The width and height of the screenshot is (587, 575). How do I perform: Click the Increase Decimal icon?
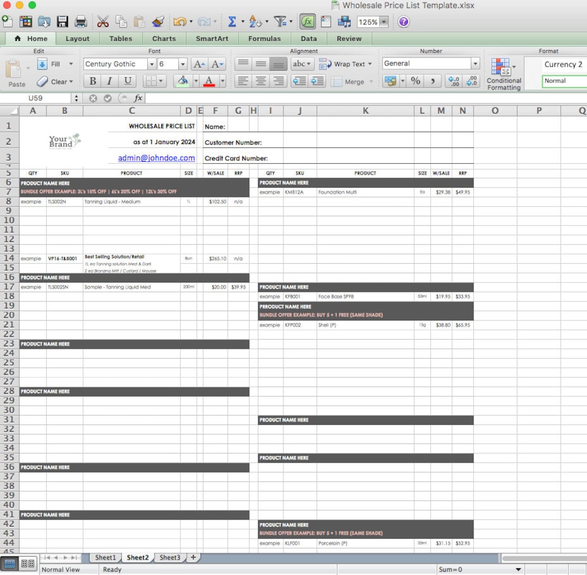[x=454, y=81]
